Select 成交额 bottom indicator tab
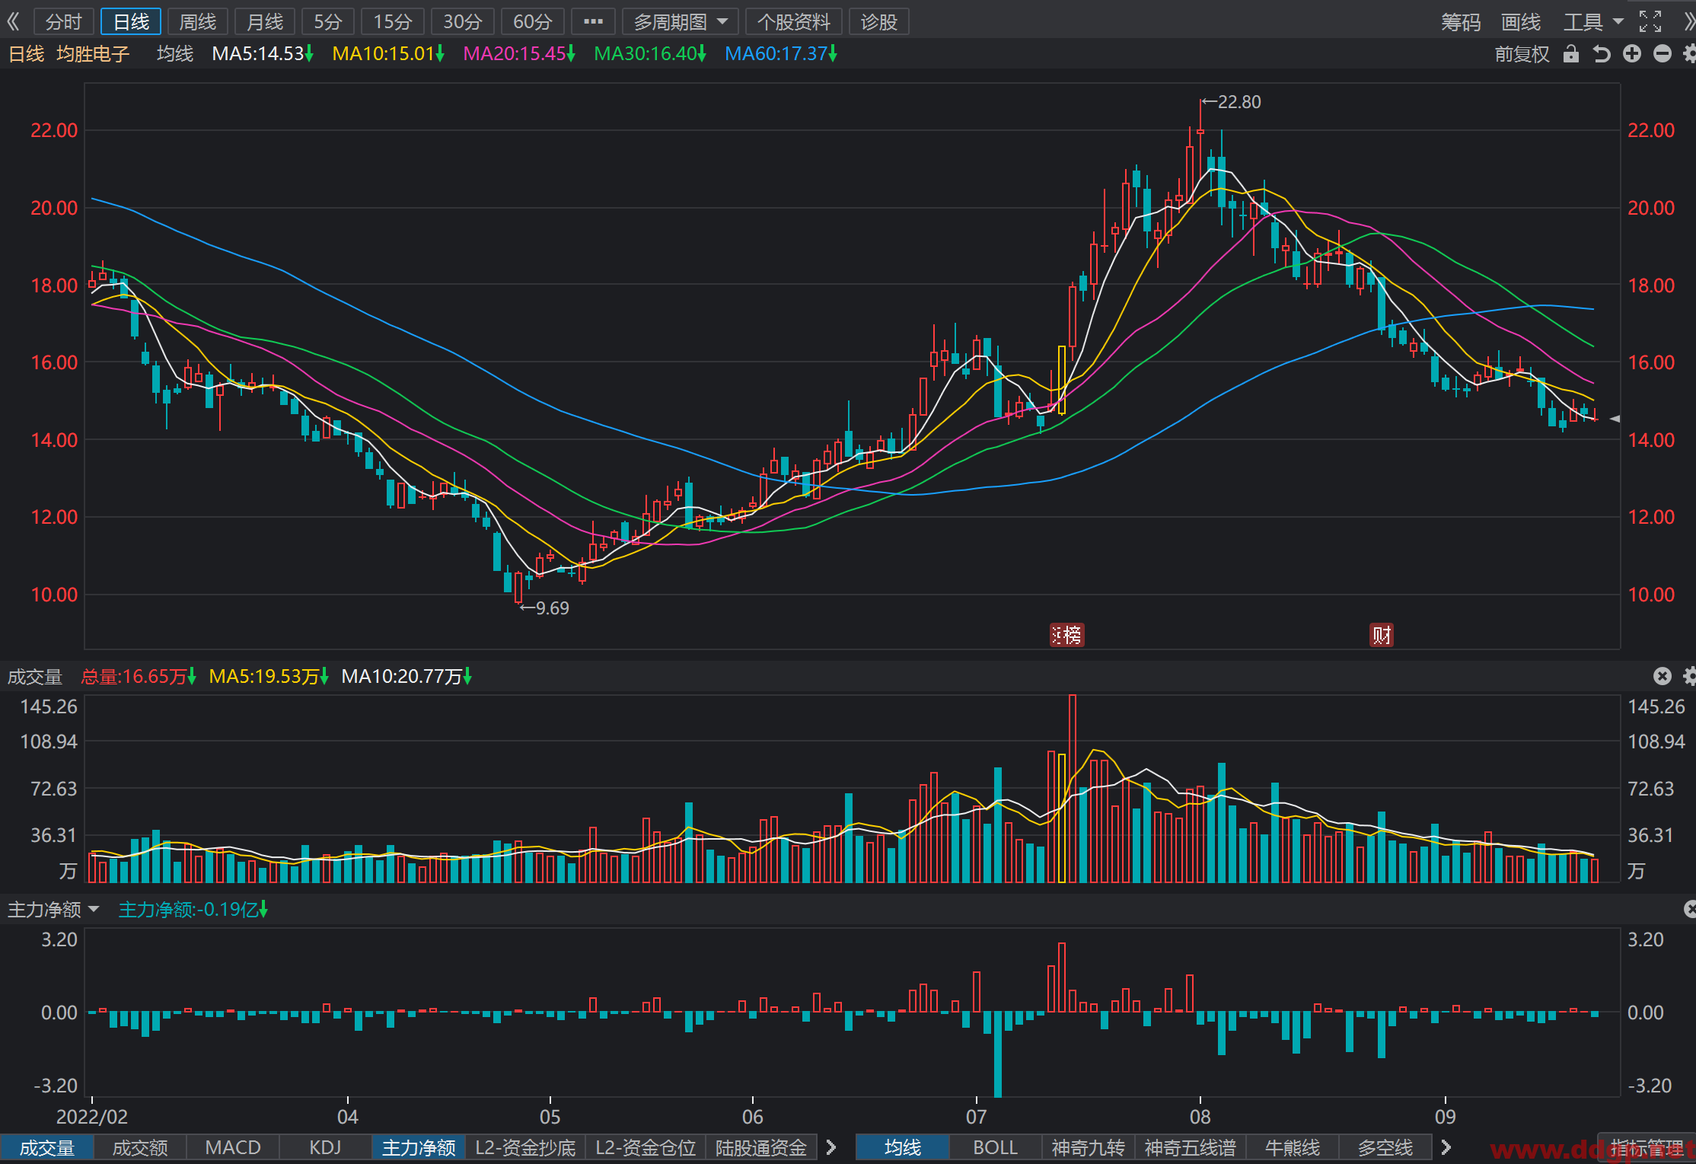 click(x=140, y=1148)
